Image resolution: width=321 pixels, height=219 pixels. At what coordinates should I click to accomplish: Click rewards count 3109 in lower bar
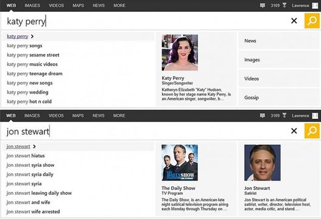[x=275, y=116]
